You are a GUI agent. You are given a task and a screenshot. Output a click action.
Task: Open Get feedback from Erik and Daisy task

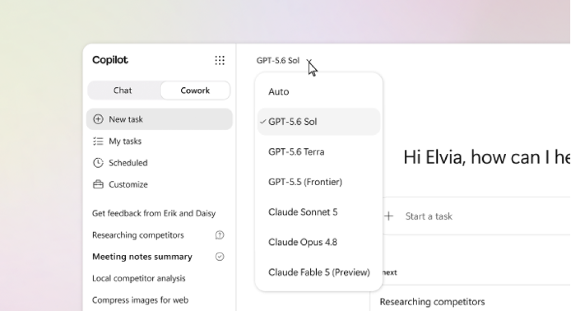(x=154, y=213)
